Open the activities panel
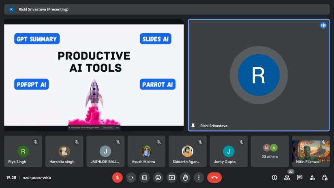Screen dimensions: 334x188 pyautogui.click(x=312, y=177)
